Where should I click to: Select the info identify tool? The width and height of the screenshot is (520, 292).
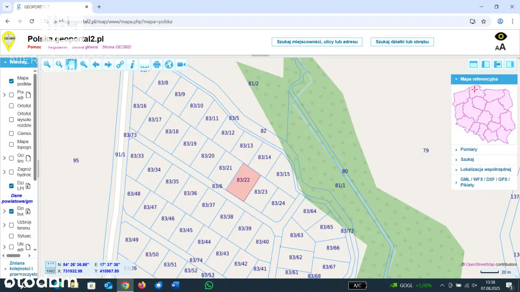tap(132, 64)
